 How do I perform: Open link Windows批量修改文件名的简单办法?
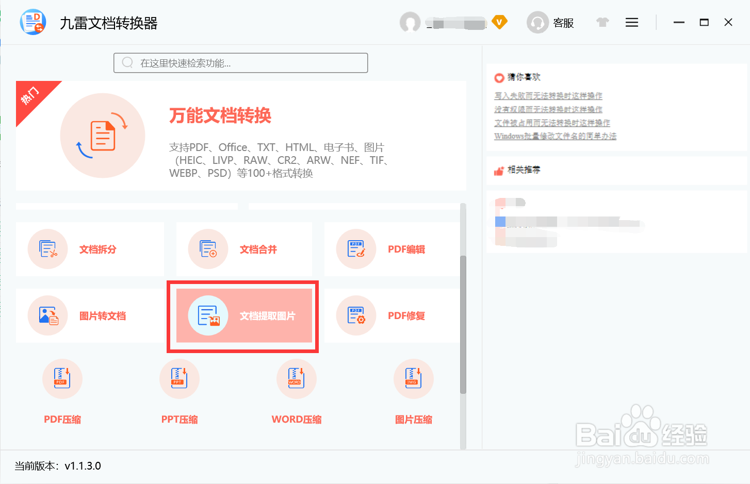(x=555, y=136)
